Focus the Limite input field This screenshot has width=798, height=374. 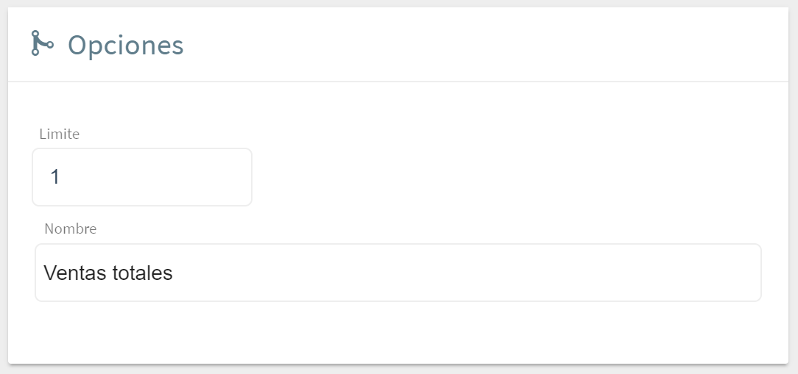(x=142, y=177)
